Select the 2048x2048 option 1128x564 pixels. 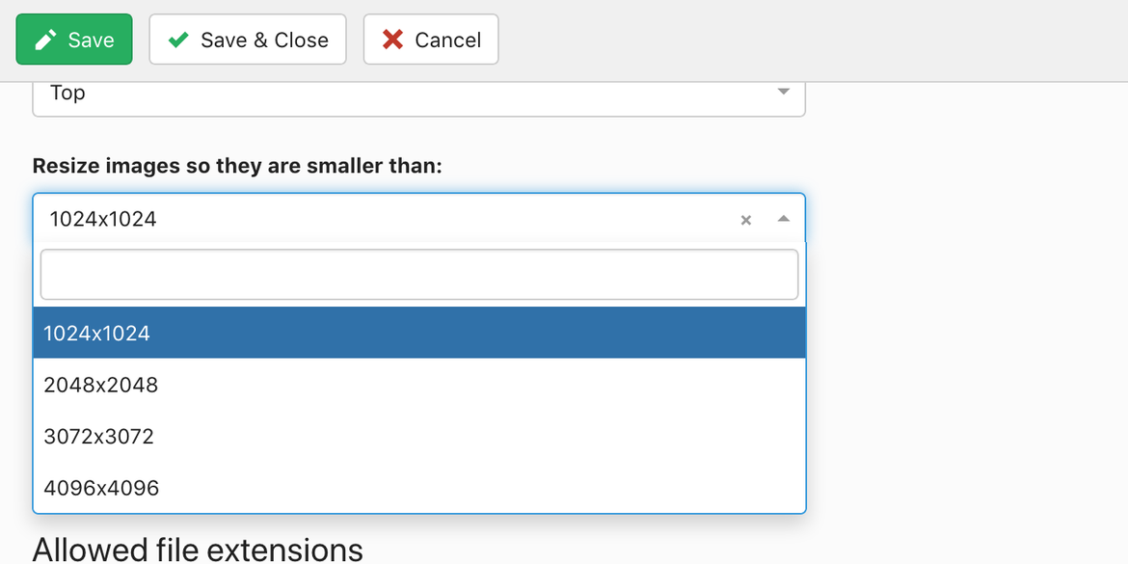418,384
